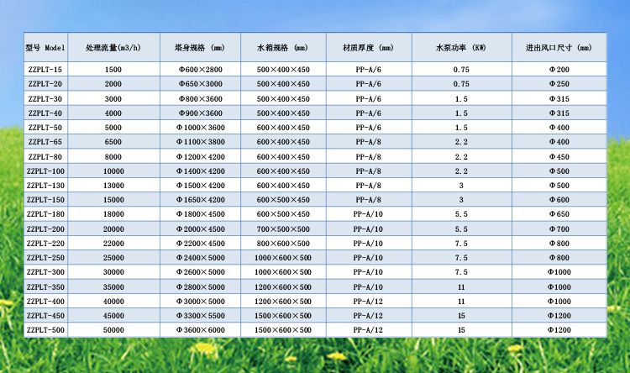
Task: Click tower spec Φ1800×4500
Action: click(x=201, y=214)
